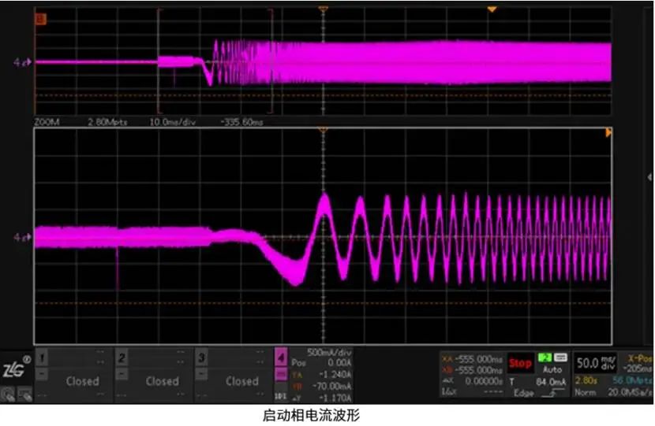Image resolution: width=655 pixels, height=426 pixels.
Task: Click the white icon next to trigger source
Action: [560, 357]
